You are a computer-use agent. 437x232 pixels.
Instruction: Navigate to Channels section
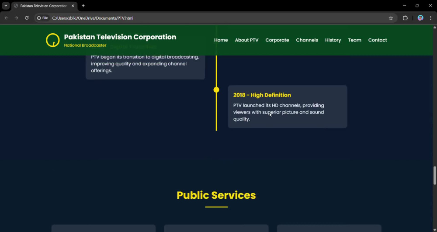click(307, 40)
